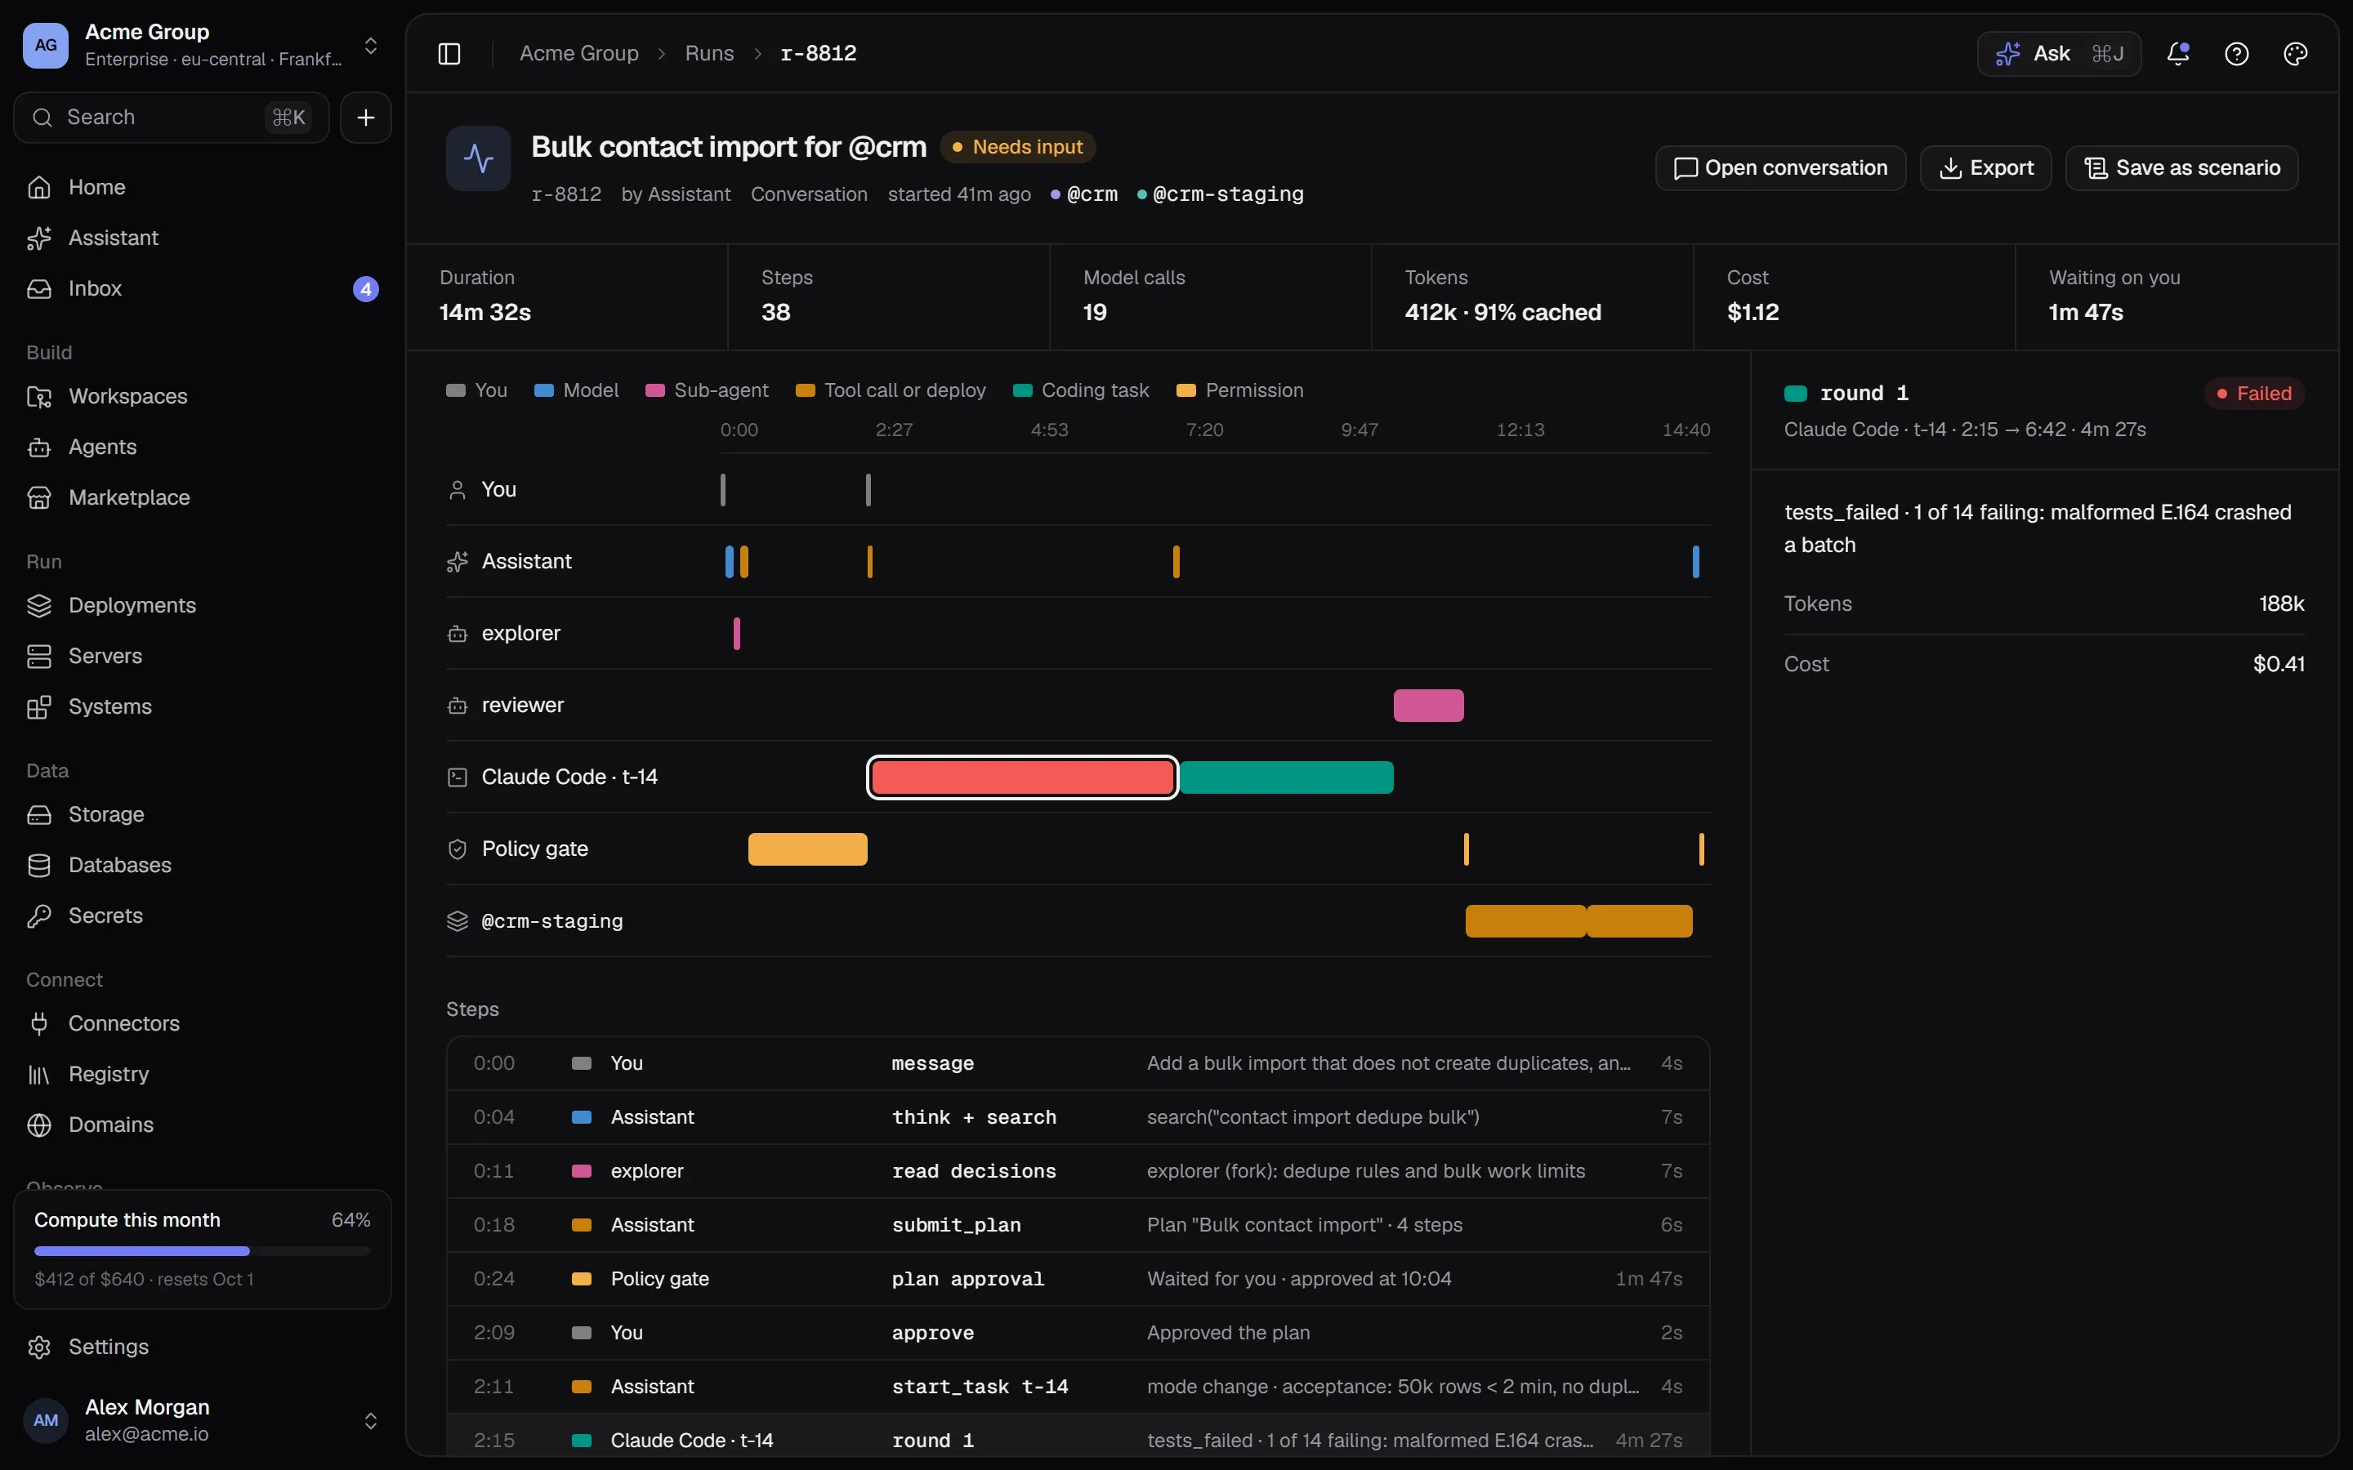Focus the Search field
Image resolution: width=2353 pixels, height=1470 pixels.
click(171, 118)
